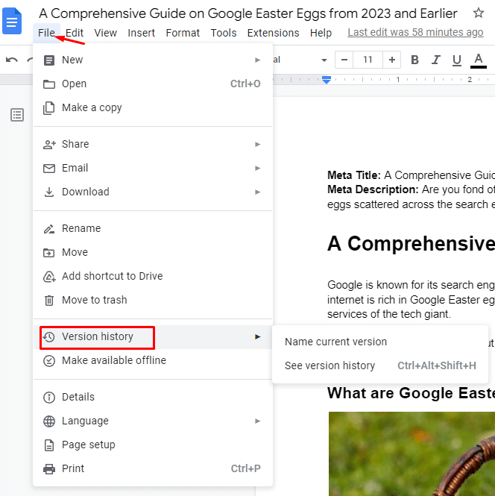
Task: Click the Print printer icon
Action: click(x=49, y=469)
